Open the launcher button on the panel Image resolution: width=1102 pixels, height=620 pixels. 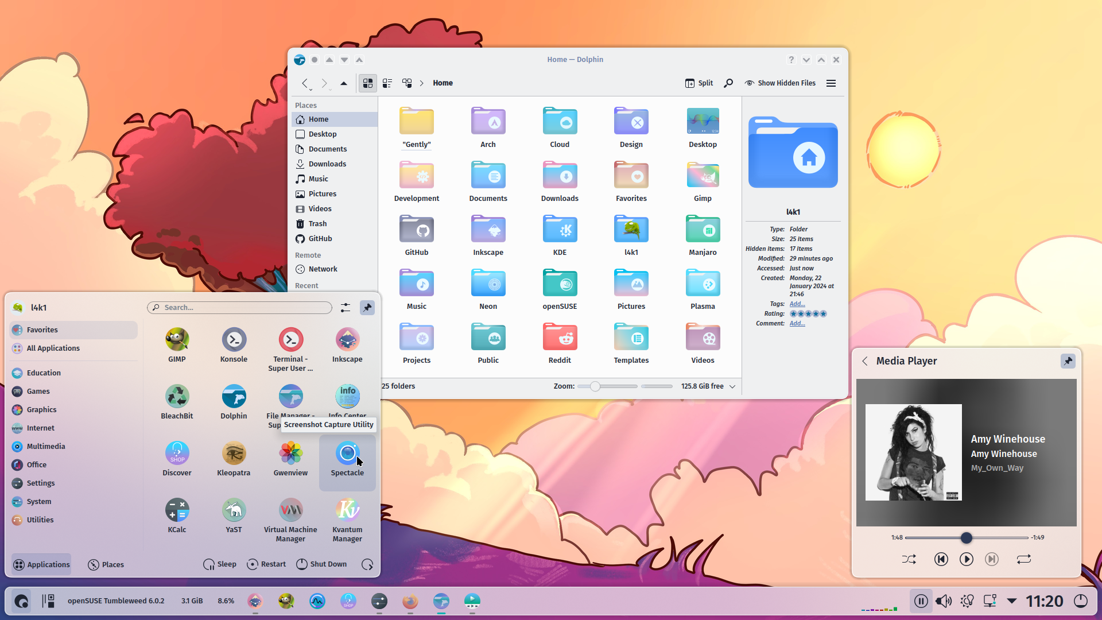point(21,601)
